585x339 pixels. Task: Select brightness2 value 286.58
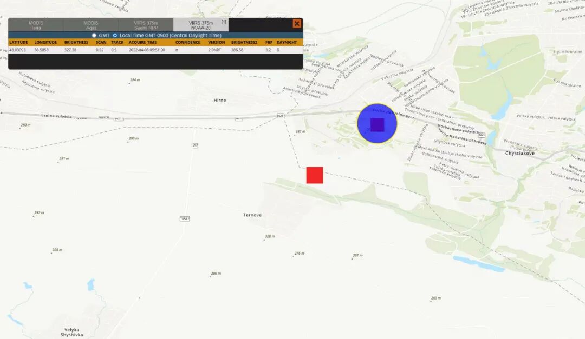(237, 50)
